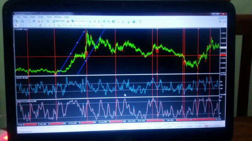The height and width of the screenshot is (141, 252).
Task: Select the cursor arrow tool
Action: (x=17, y=25)
